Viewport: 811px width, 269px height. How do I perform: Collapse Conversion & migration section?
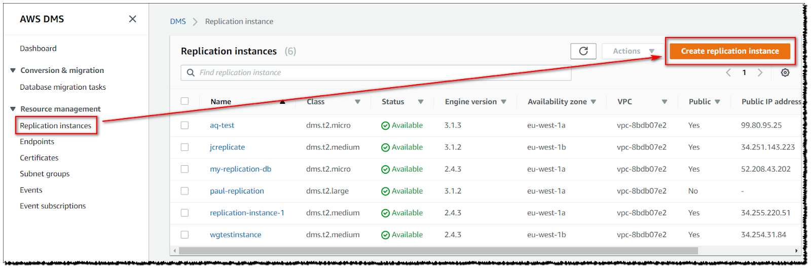click(13, 70)
